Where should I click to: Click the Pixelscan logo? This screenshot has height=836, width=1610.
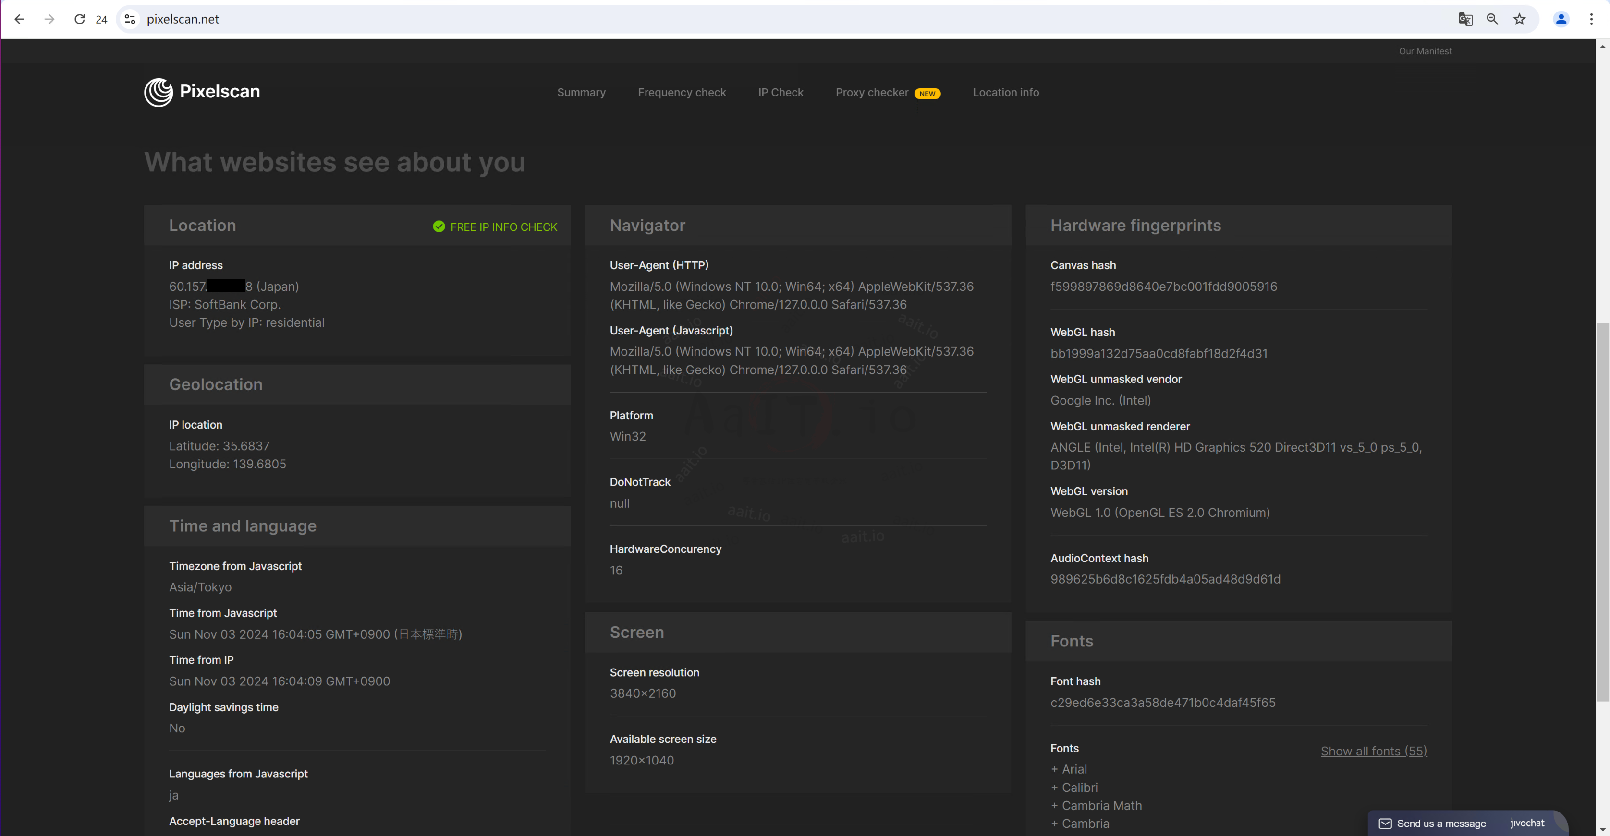[202, 93]
